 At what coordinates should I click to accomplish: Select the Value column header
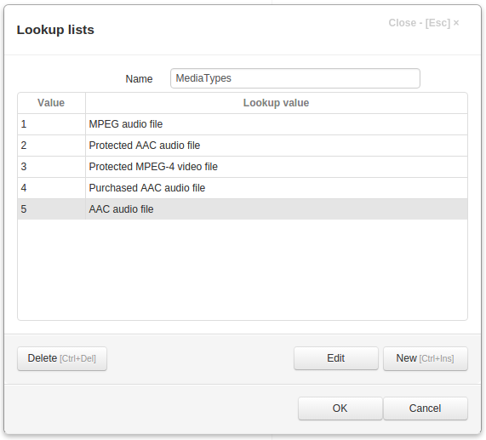point(51,103)
